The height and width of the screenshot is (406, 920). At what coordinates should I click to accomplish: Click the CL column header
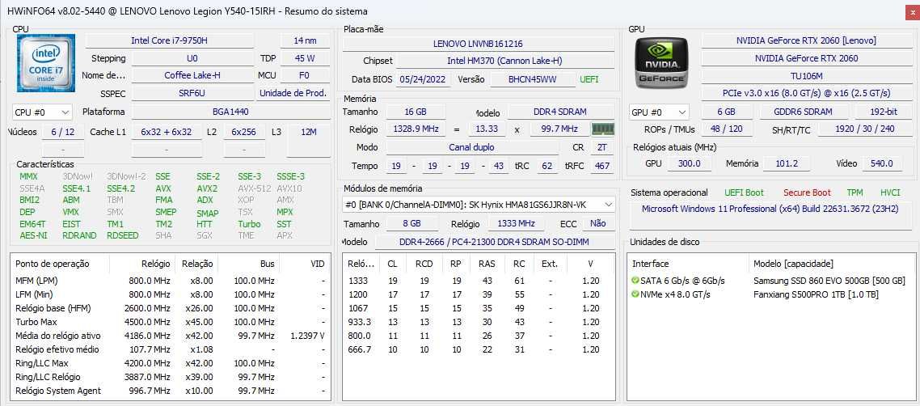tap(393, 264)
